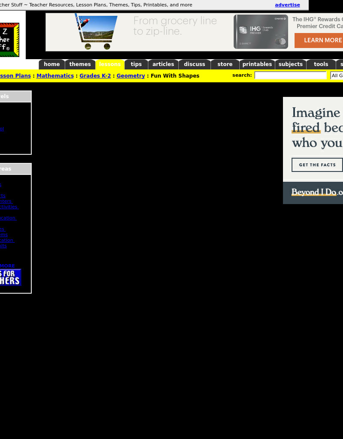Expand the grade dropdown beside search
Screen dimensions: 343x439
tap(337, 75)
